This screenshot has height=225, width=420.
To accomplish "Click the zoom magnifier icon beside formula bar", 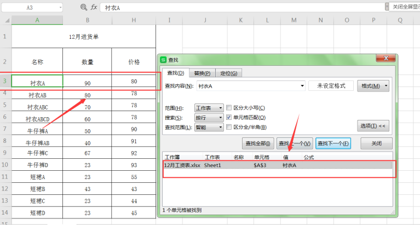I will click(84, 8).
